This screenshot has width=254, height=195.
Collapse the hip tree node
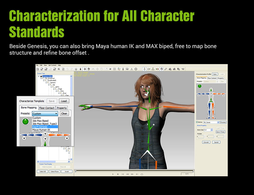49,85
